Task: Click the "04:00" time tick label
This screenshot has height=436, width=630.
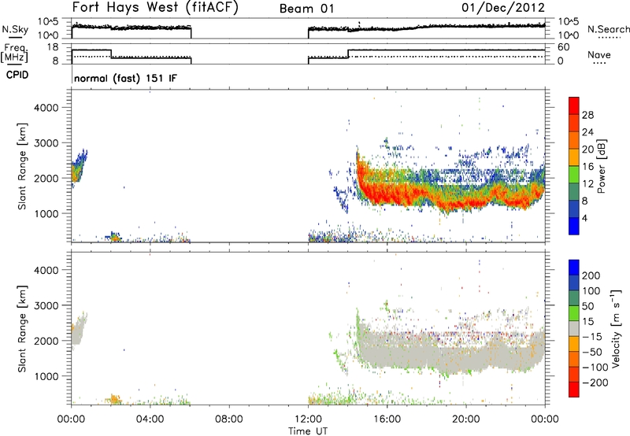Action: (x=150, y=419)
